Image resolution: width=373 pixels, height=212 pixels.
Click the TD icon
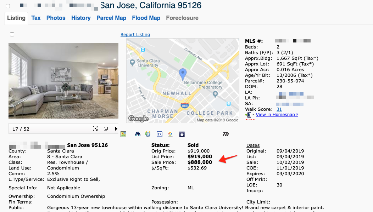[x=226, y=134]
